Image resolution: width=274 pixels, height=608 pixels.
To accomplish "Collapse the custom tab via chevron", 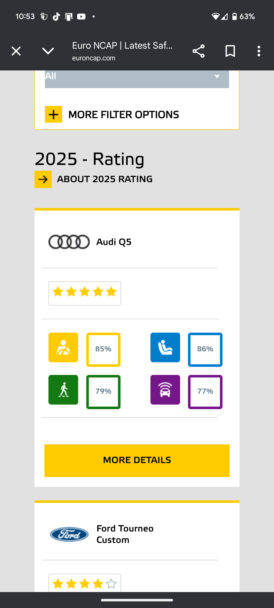I will pyautogui.click(x=48, y=51).
